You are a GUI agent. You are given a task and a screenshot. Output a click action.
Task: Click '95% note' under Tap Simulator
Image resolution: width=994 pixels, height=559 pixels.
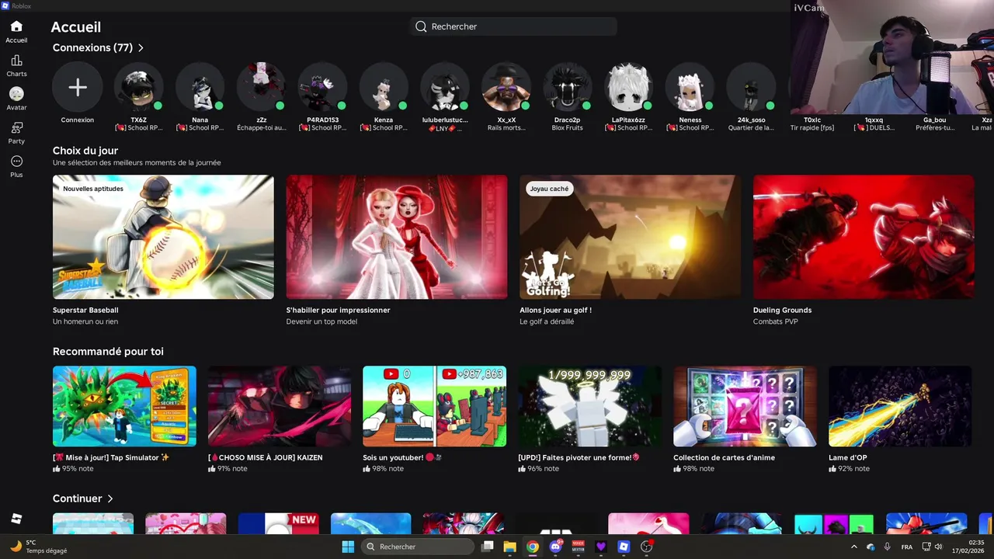73,469
